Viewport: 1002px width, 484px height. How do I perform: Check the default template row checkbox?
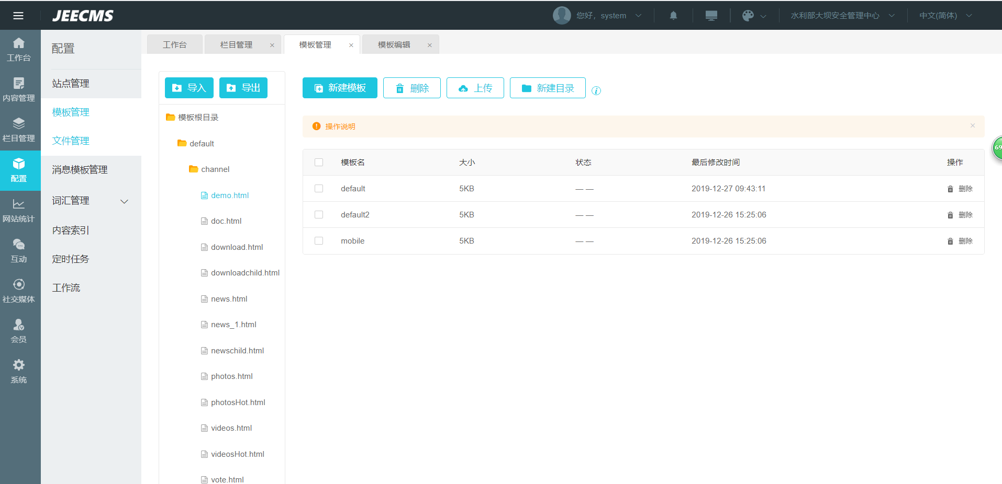(x=319, y=189)
